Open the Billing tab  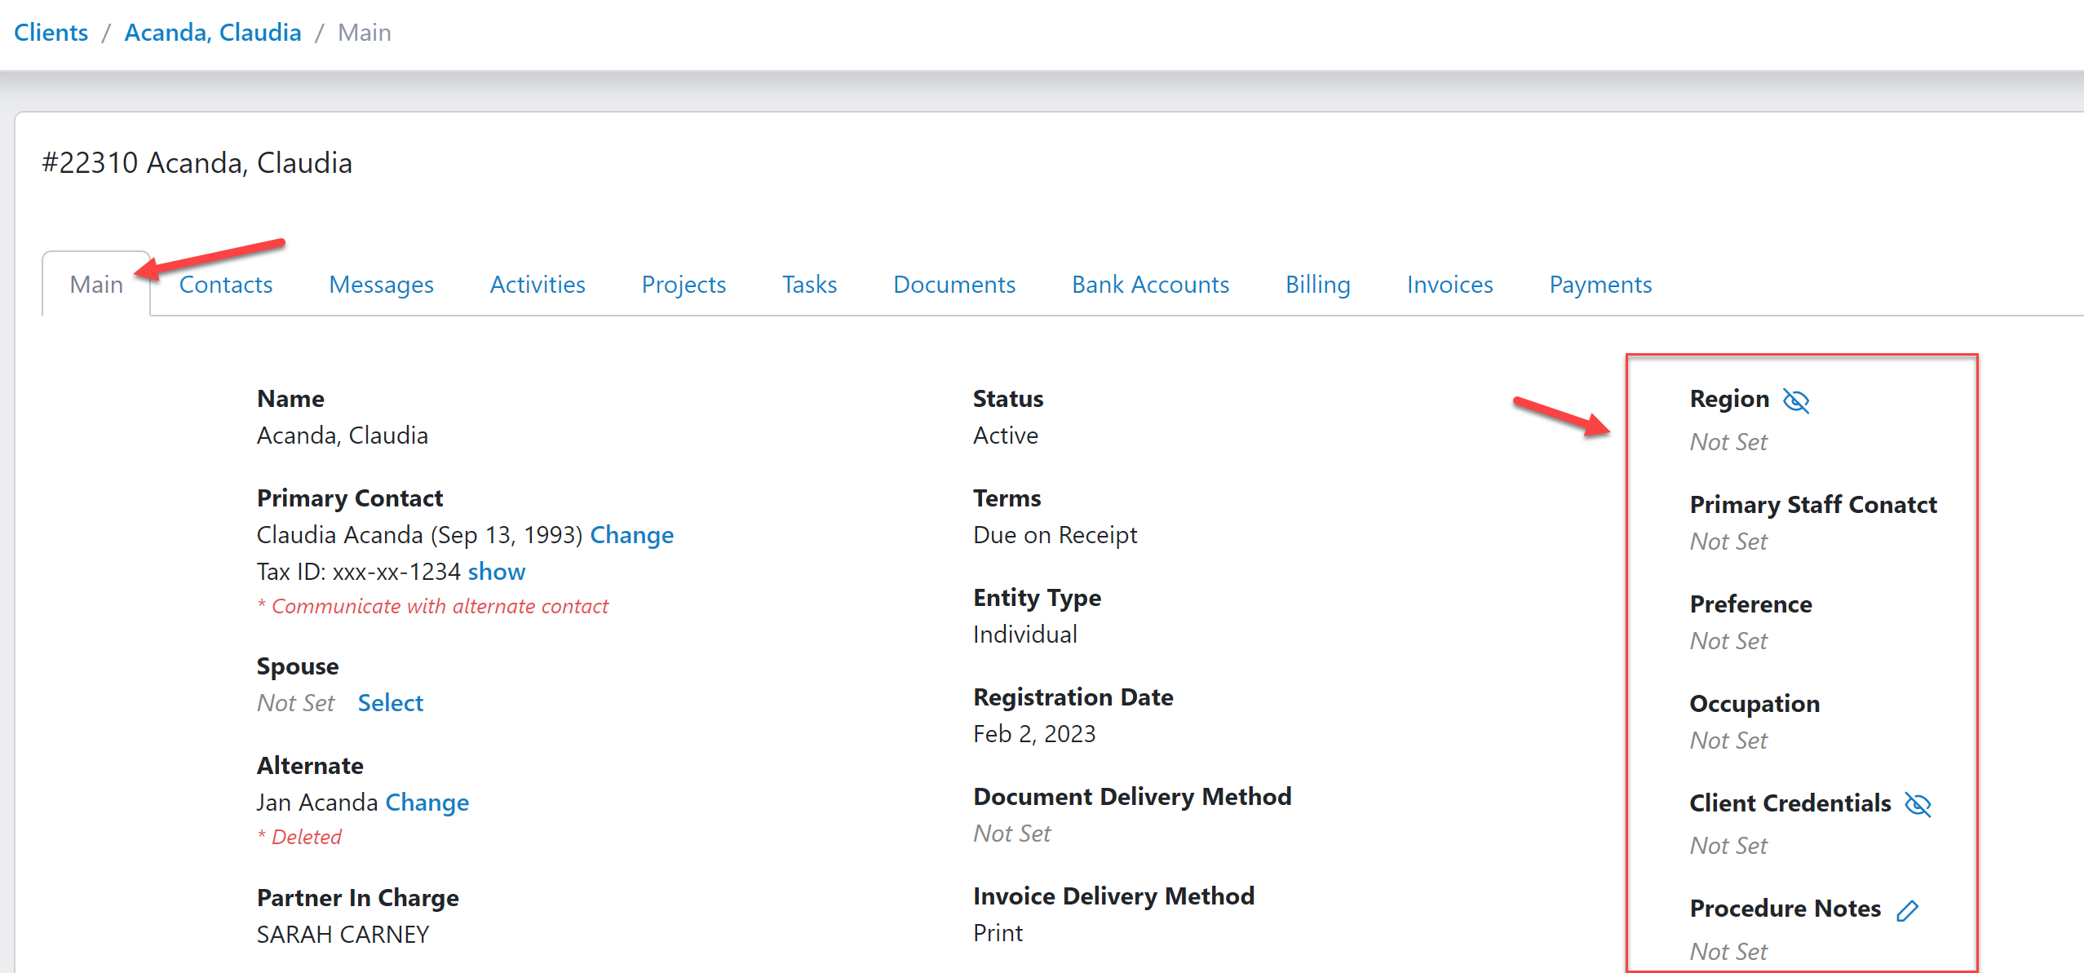(x=1316, y=284)
